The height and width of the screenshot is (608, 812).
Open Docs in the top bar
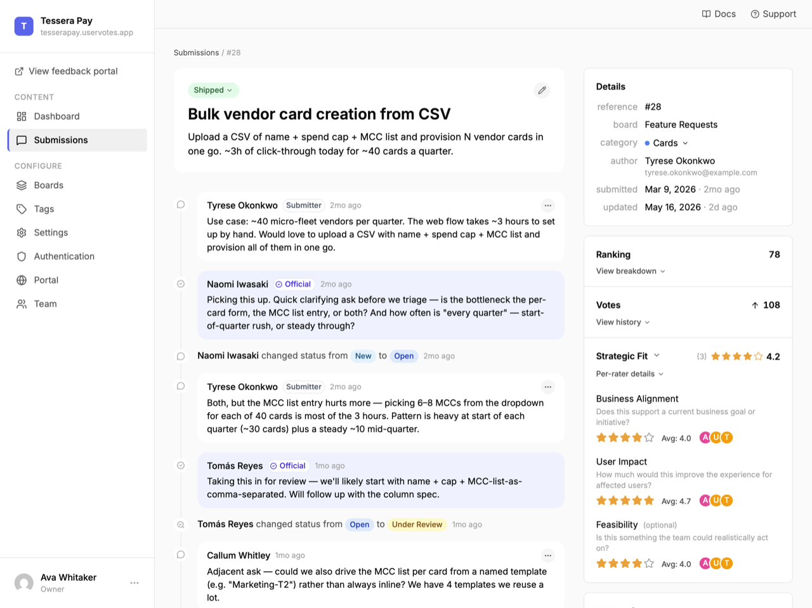click(x=719, y=14)
